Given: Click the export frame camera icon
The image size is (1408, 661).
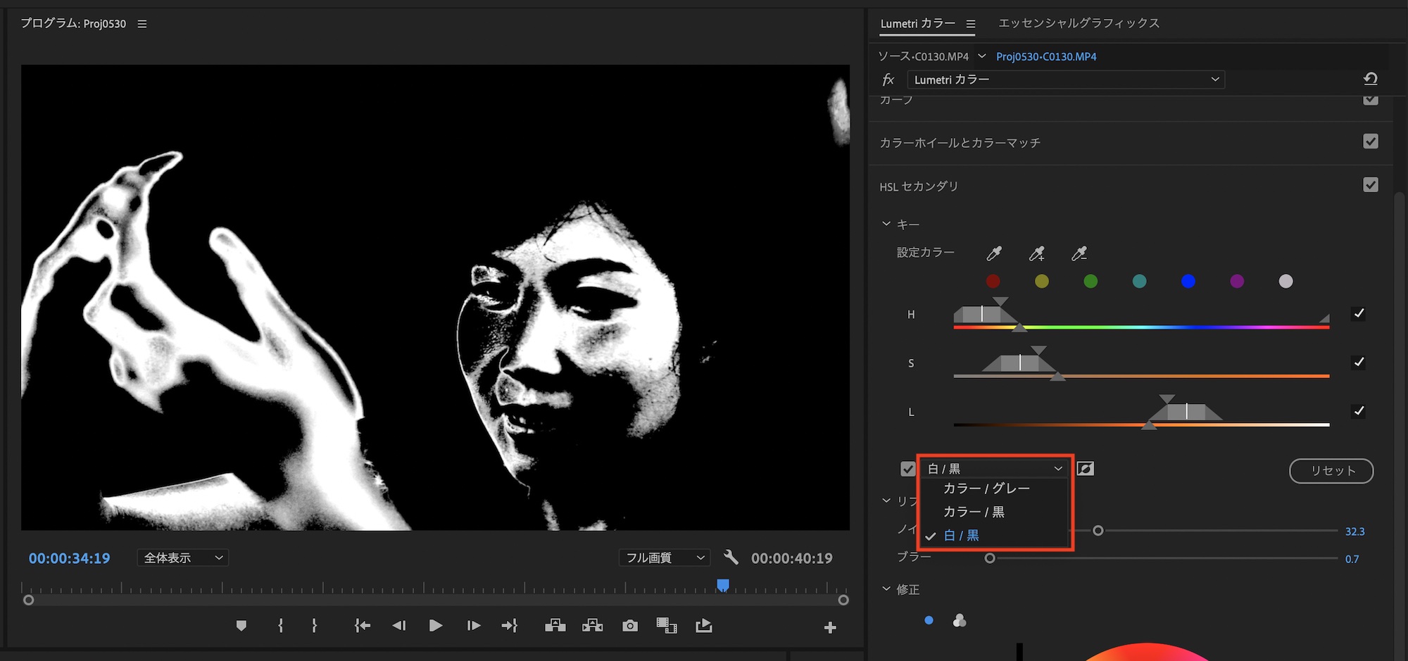Looking at the screenshot, I should [x=630, y=626].
